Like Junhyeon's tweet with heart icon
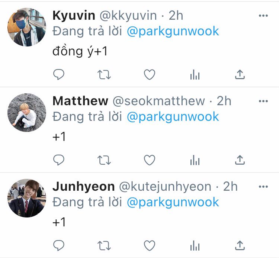 [150, 246]
